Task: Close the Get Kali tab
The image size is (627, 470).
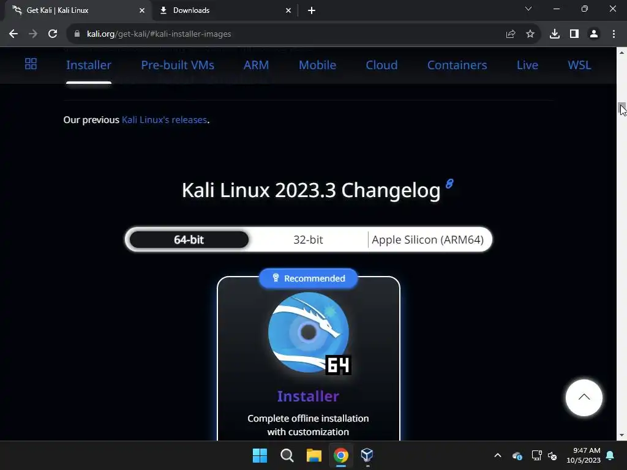Action: click(142, 10)
